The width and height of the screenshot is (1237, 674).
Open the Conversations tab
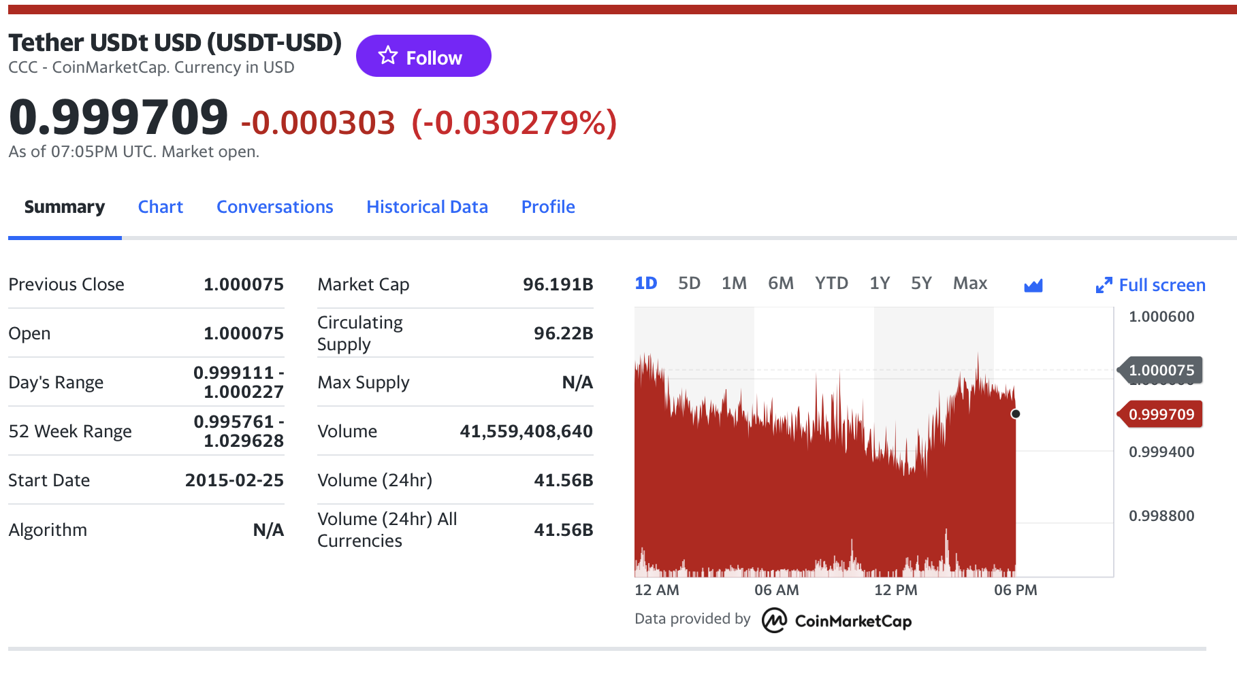[x=275, y=206]
